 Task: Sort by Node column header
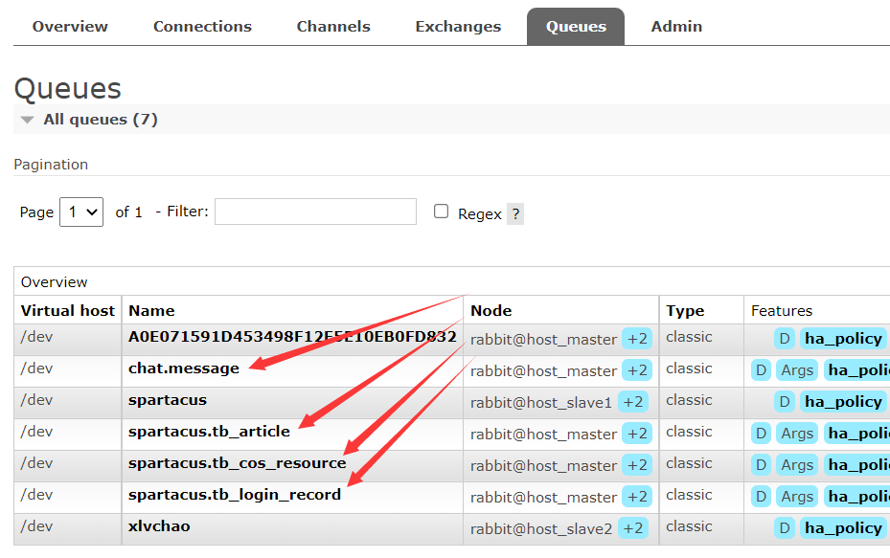491,311
